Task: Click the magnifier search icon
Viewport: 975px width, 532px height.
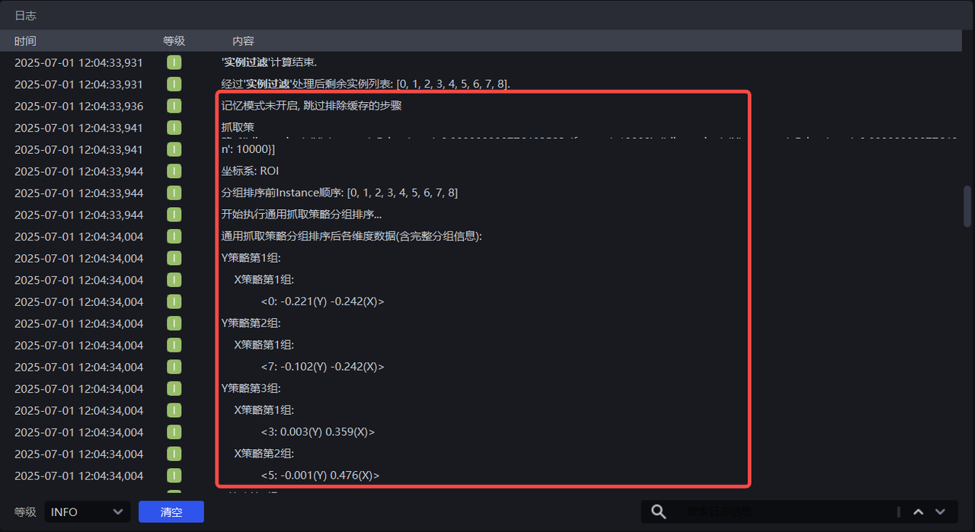Action: click(659, 512)
